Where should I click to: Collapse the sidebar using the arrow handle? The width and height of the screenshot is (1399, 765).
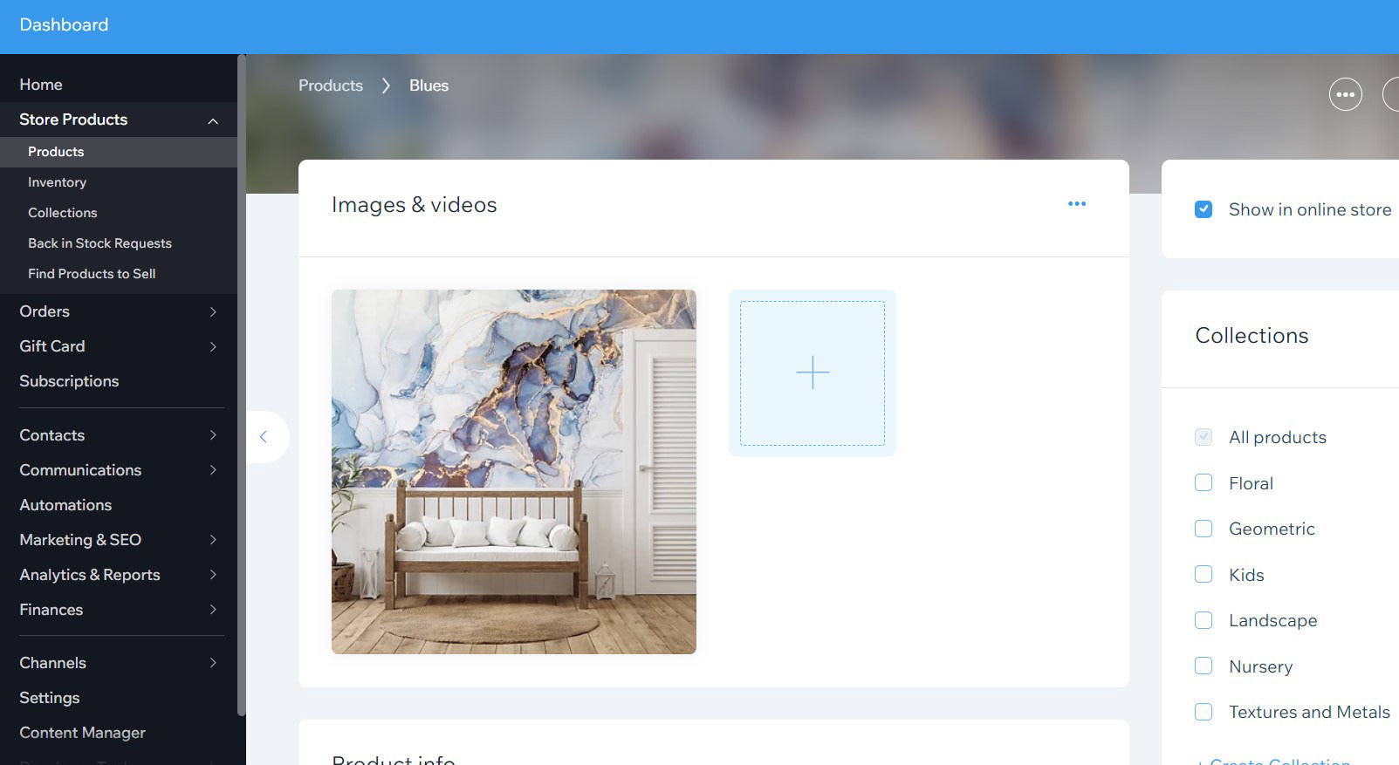point(264,437)
